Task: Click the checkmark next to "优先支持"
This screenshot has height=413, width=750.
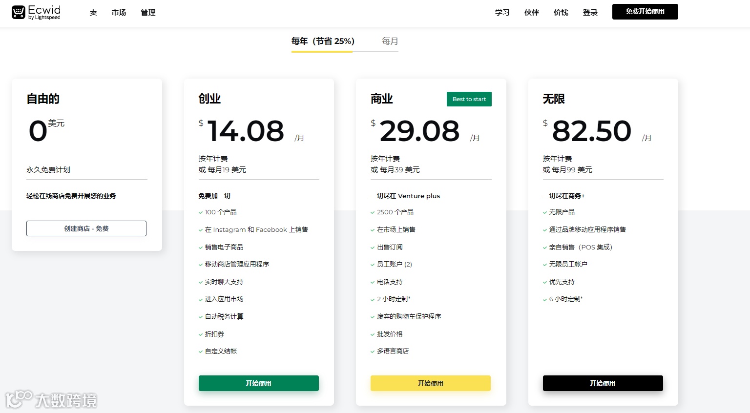Action: tap(544, 282)
